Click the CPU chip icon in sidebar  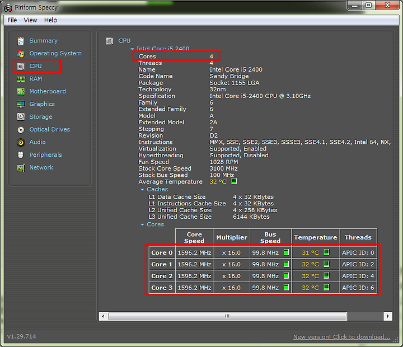click(x=21, y=66)
